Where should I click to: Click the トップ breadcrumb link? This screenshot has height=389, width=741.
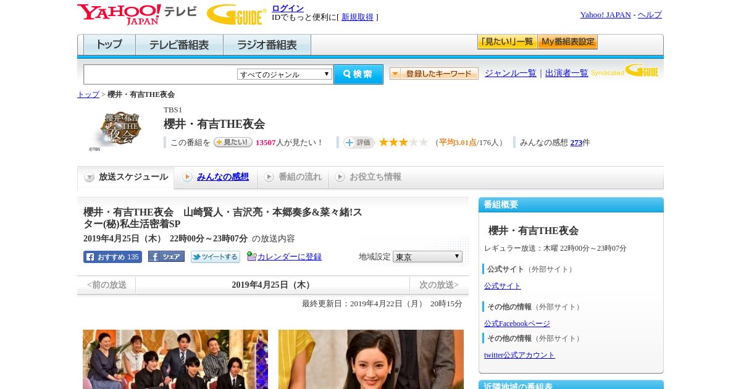coord(88,94)
